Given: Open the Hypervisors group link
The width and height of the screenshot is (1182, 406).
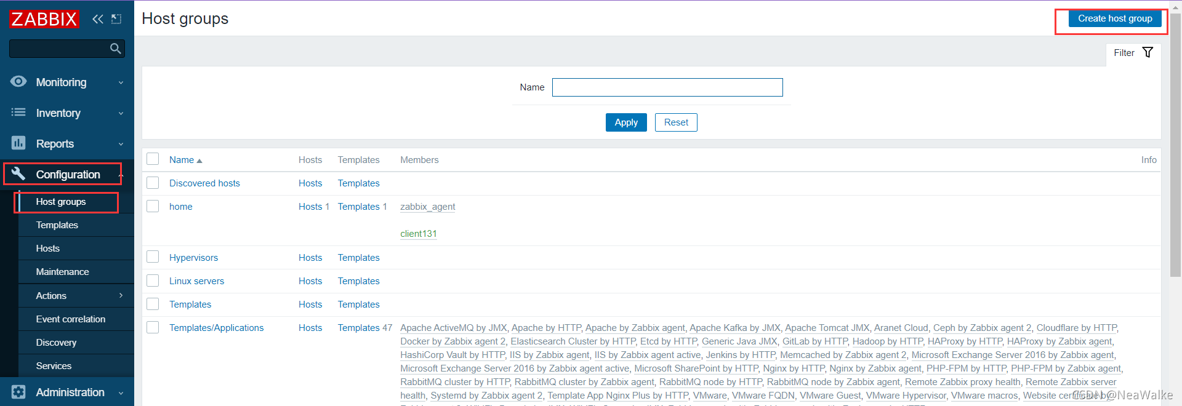Looking at the screenshot, I should click(x=193, y=258).
